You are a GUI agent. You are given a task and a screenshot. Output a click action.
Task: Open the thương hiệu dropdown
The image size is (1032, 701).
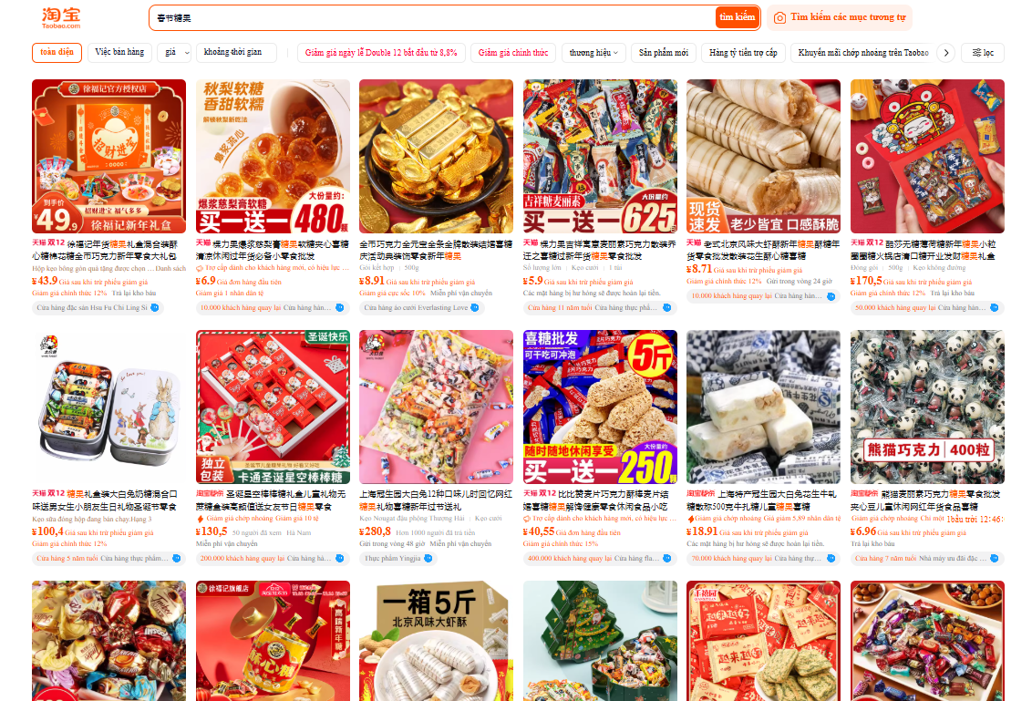click(x=593, y=53)
